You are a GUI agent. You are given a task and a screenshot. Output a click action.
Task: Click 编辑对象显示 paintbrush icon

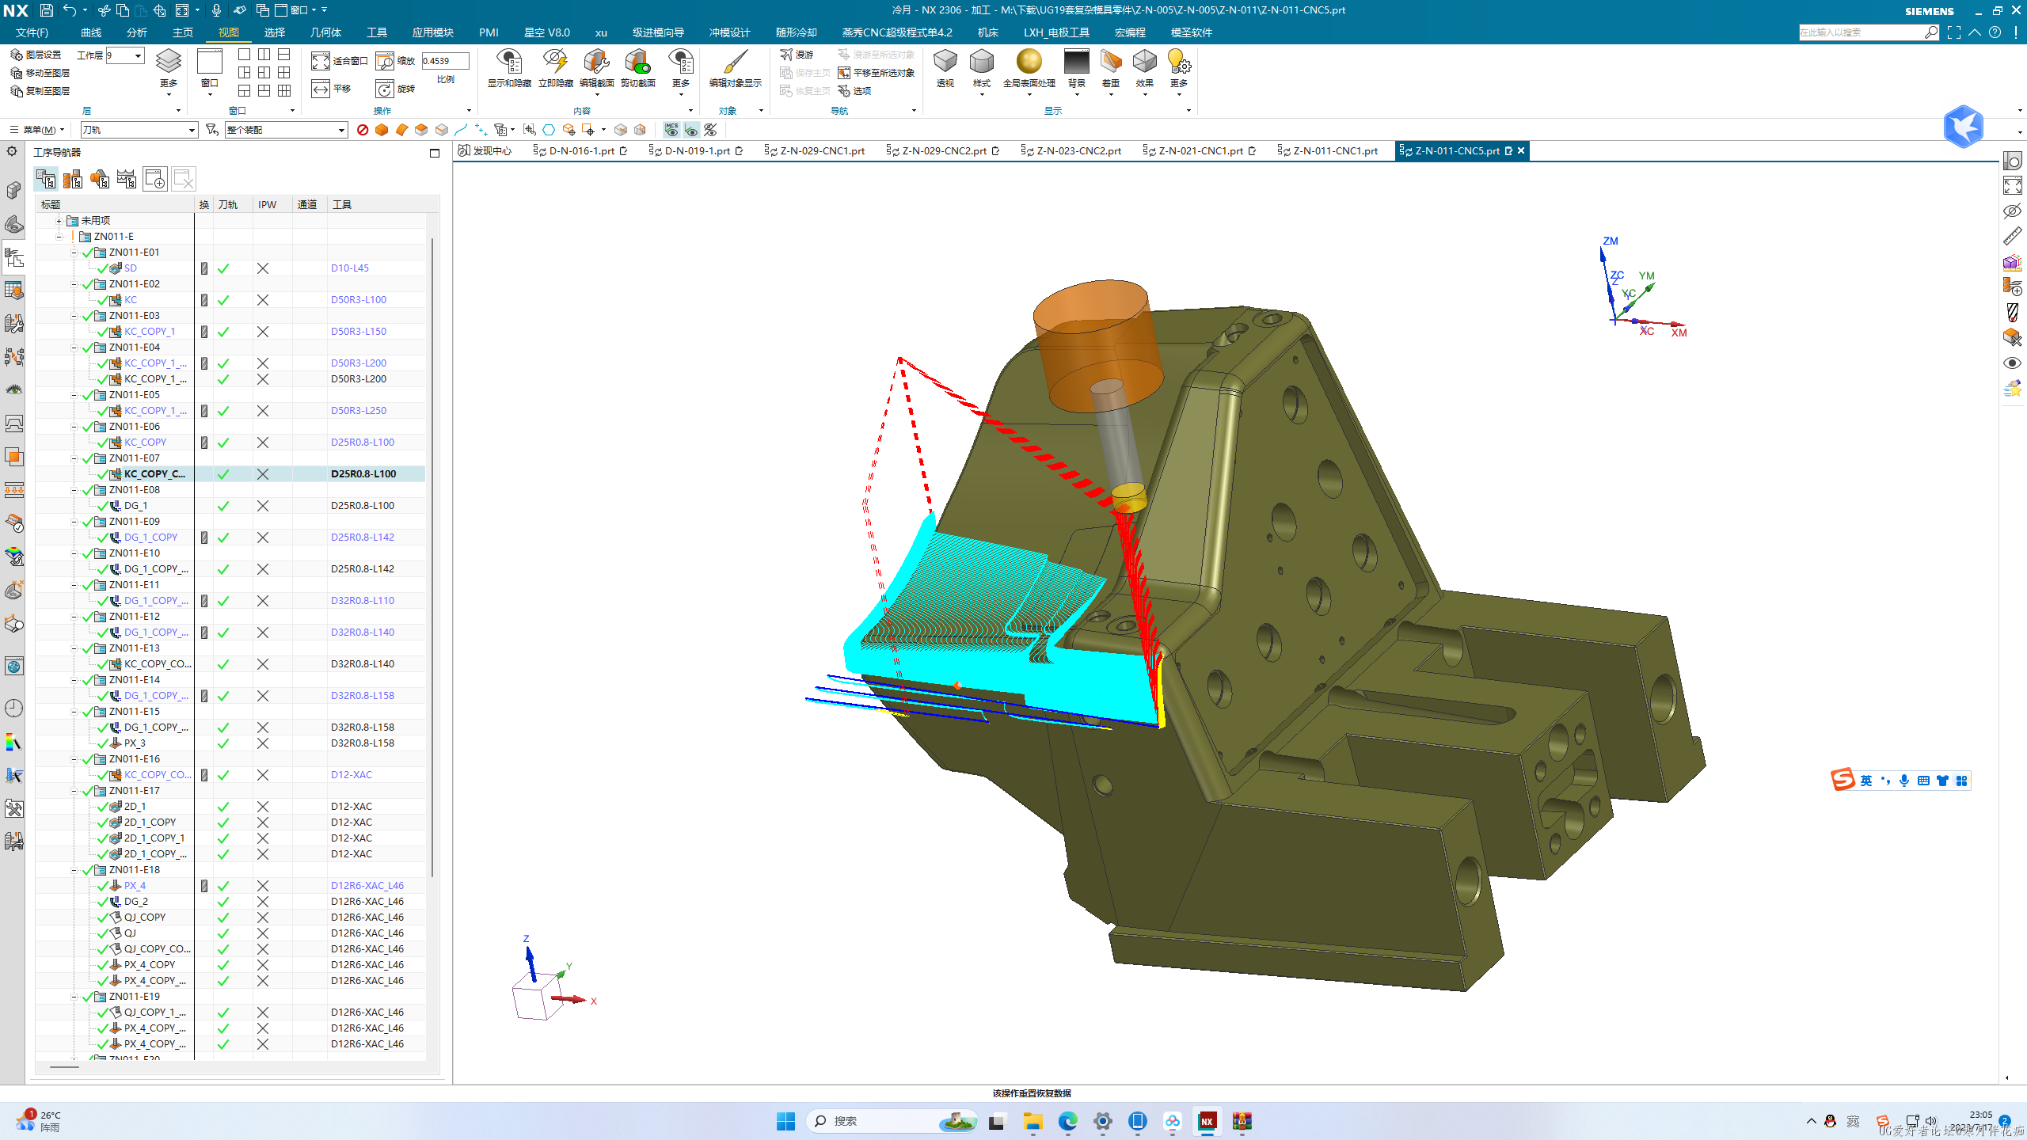click(735, 61)
